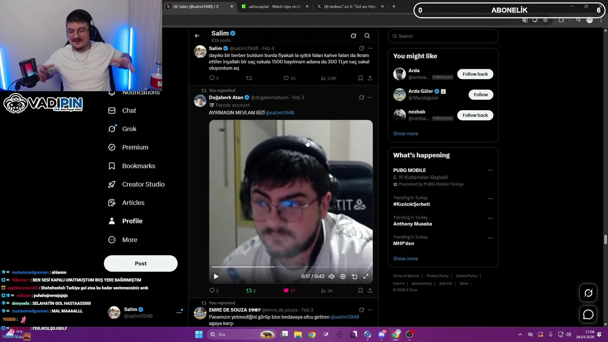This screenshot has width=608, height=342.
Task: Open more options on Emre De Souza post
Action: coord(370,310)
